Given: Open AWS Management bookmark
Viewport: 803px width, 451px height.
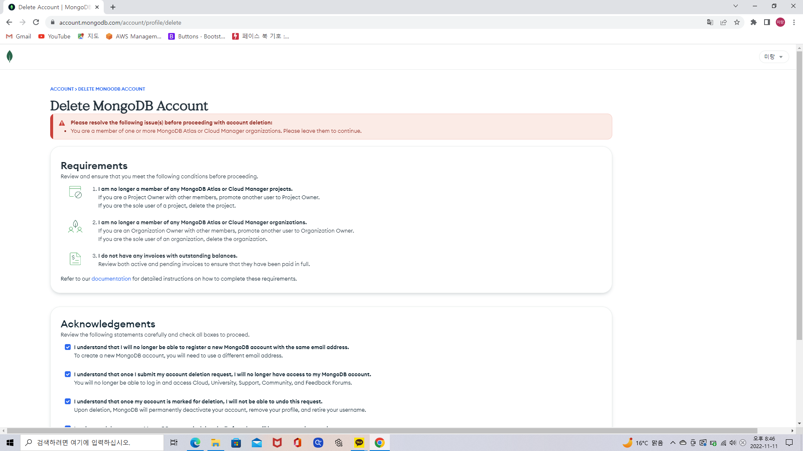Looking at the screenshot, I should [x=134, y=36].
